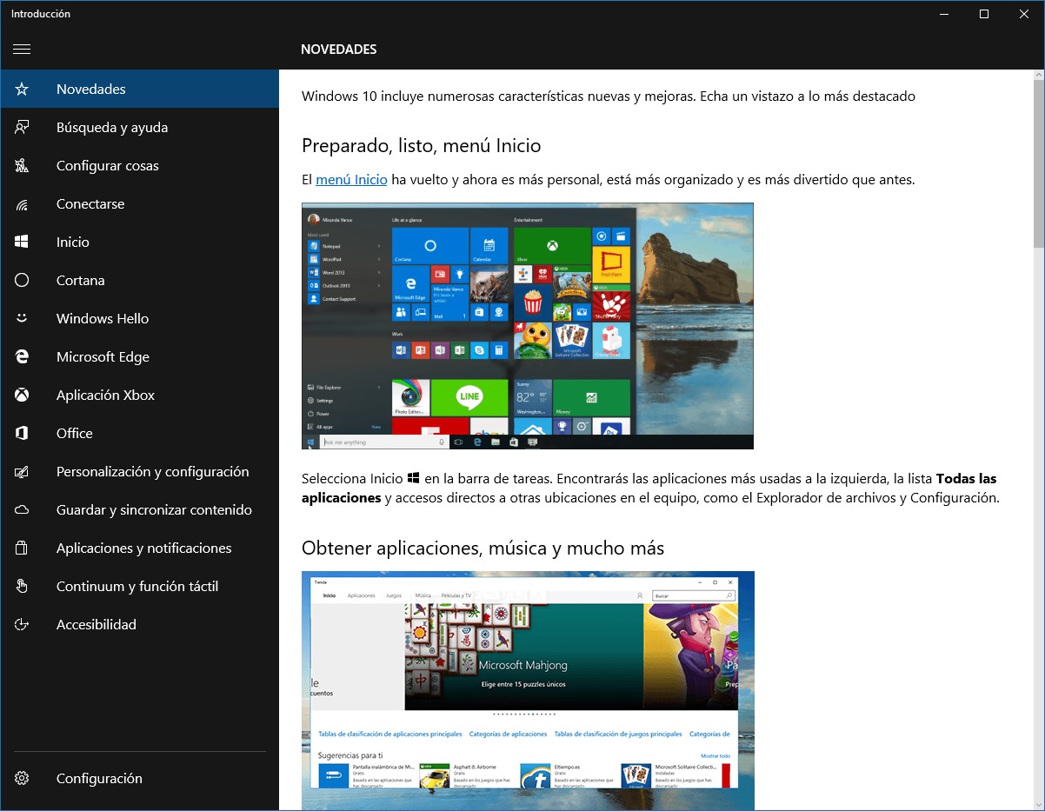Open the Búsqueda y ayuda search icon
This screenshot has height=811, width=1045.
[x=22, y=128]
